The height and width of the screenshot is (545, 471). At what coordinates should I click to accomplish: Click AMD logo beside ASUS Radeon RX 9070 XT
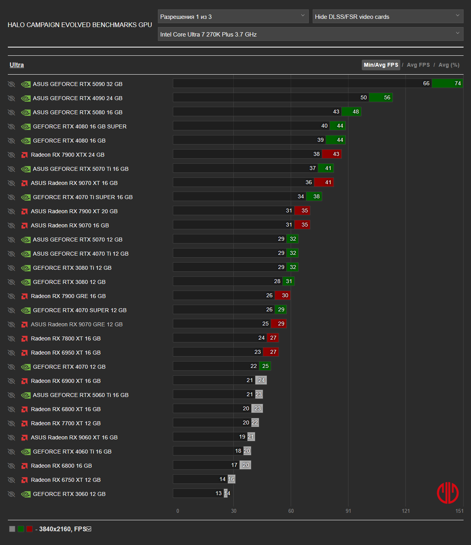coord(24,183)
